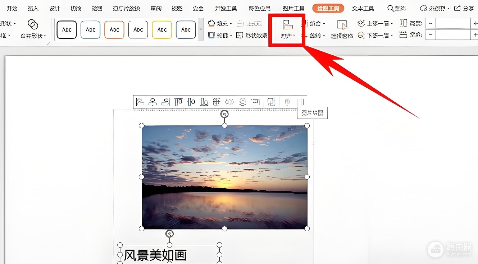Click the plus stepper beside the width field
The width and height of the screenshot is (478, 264).
(474, 35)
